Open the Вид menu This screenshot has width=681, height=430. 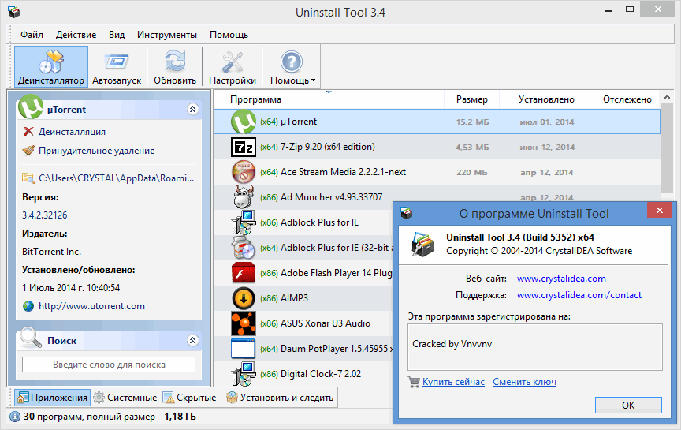(x=117, y=35)
